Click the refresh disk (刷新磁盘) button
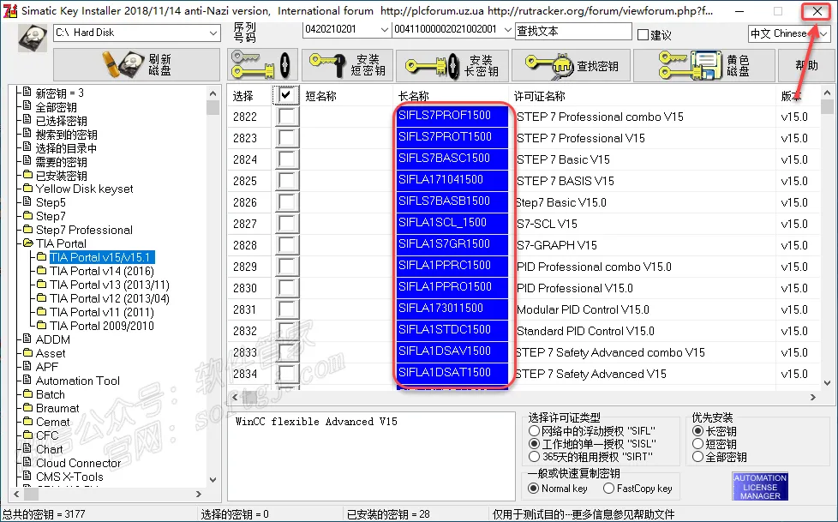Viewport: 838px width, 522px height. point(137,65)
